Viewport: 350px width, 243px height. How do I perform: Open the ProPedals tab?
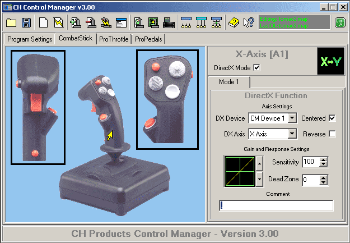(x=148, y=39)
